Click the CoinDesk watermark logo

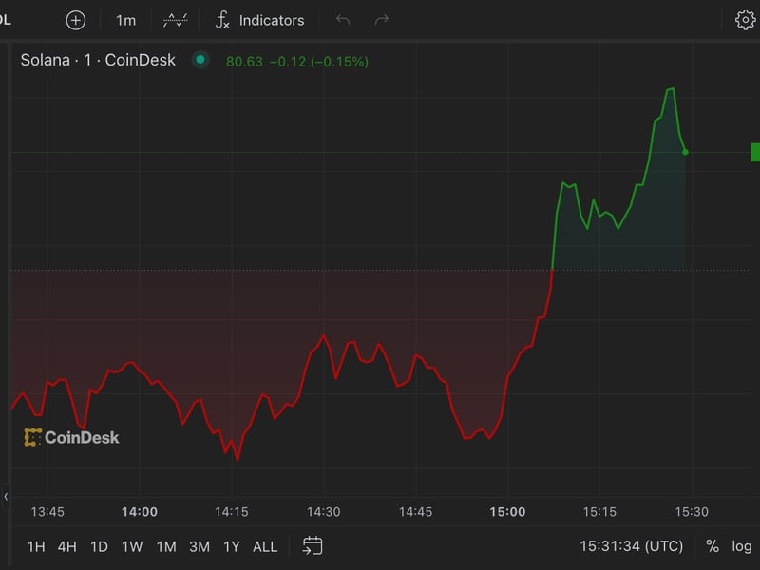pyautogui.click(x=72, y=437)
